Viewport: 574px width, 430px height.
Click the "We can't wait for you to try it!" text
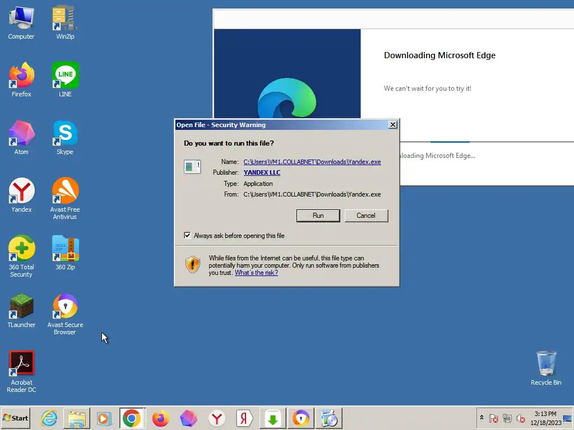[x=427, y=88]
